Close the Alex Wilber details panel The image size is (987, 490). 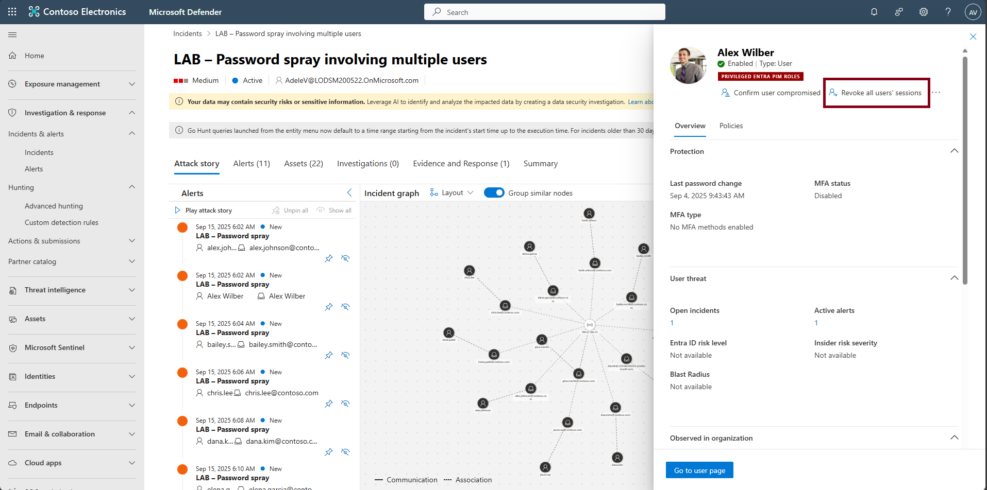[973, 37]
